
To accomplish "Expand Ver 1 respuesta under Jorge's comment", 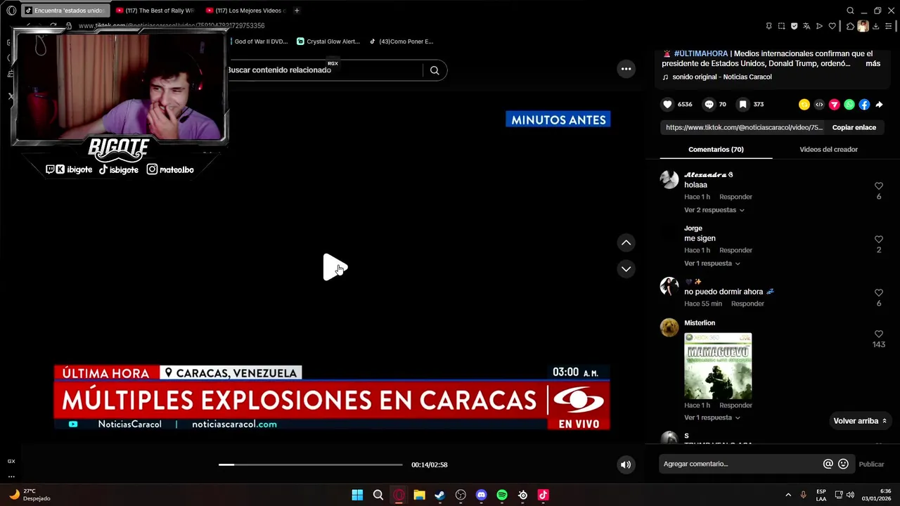I will [x=712, y=264].
